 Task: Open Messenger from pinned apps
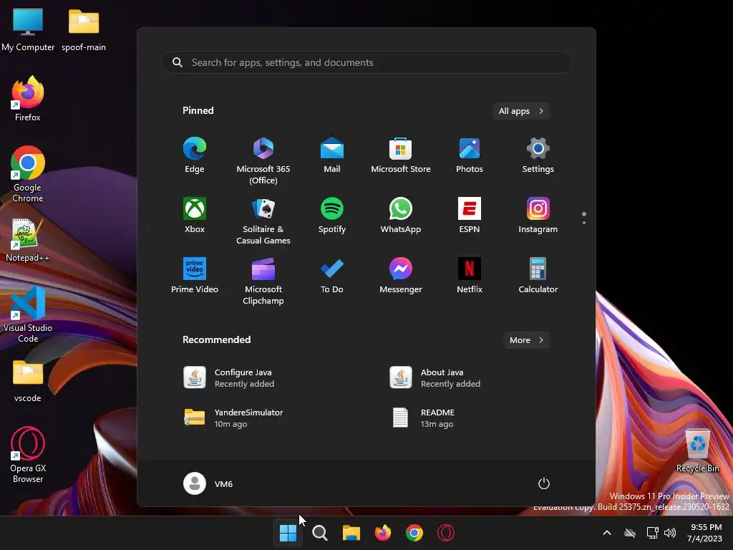coord(401,276)
